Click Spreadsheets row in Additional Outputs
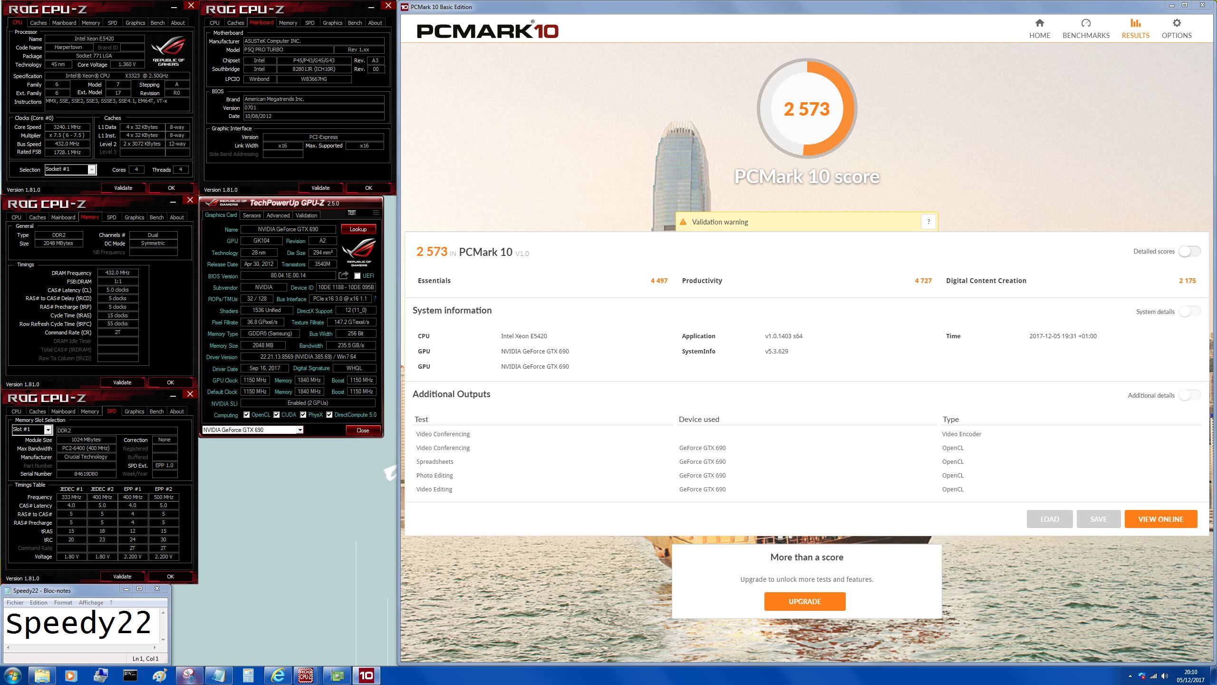Screen dimensions: 1217x685 [x=806, y=461]
